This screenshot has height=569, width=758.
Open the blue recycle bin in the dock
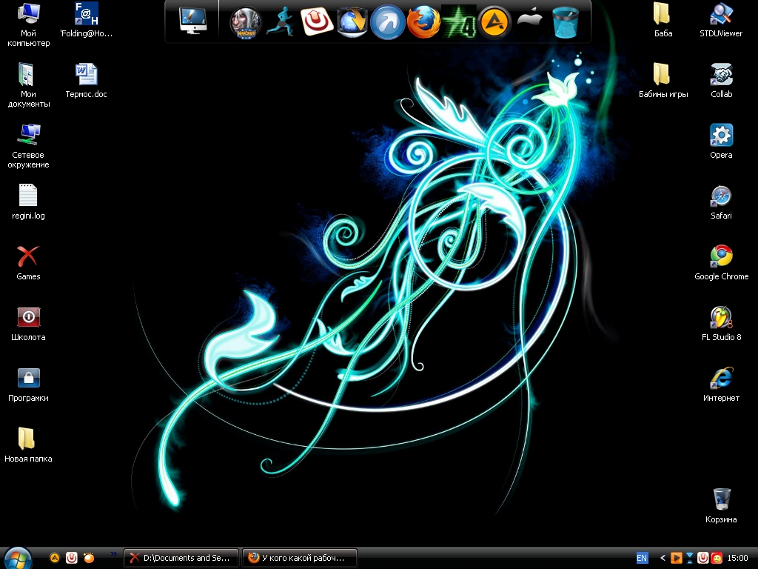(566, 22)
